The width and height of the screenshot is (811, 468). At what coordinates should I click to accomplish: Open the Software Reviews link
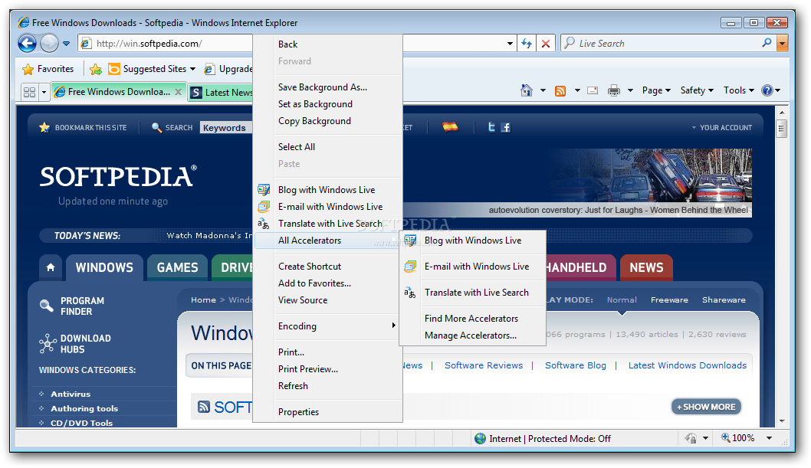tap(484, 365)
